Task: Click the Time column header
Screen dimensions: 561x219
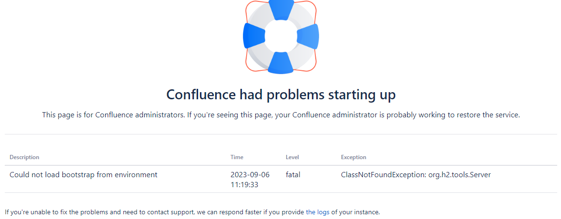Action: (x=237, y=157)
